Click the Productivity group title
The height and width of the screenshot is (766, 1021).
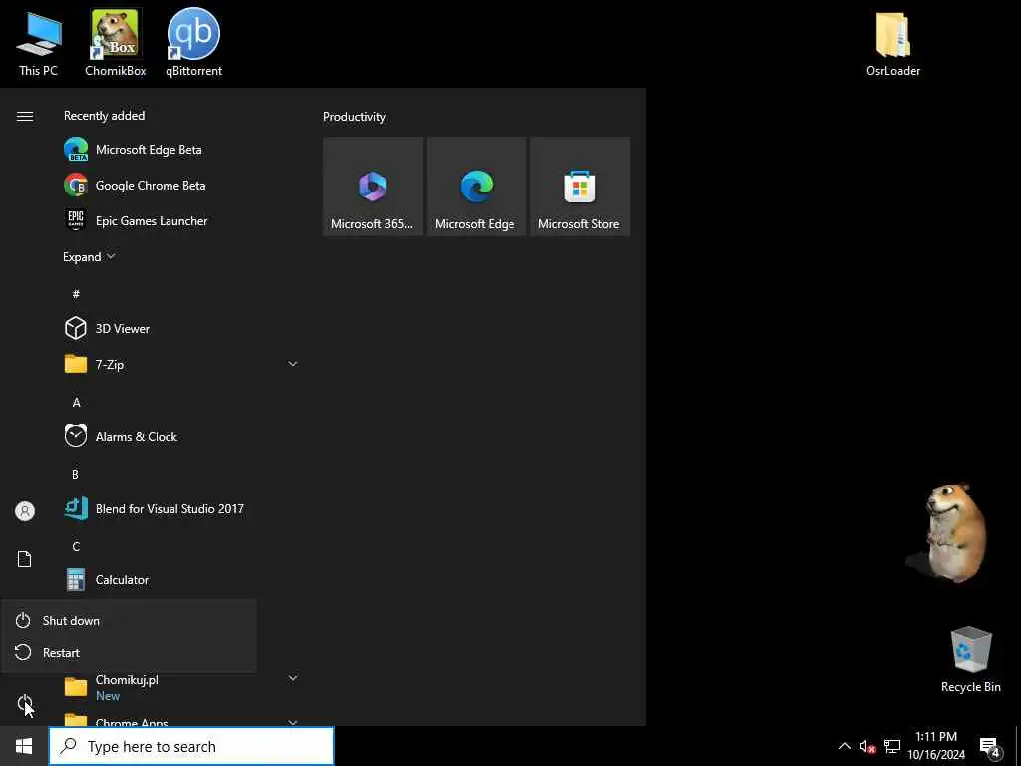354,117
